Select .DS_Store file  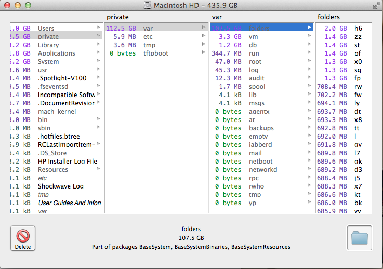point(57,153)
